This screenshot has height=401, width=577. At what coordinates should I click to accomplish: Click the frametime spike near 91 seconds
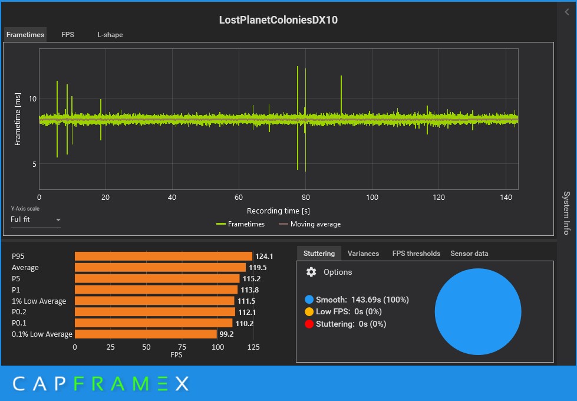pyautogui.click(x=341, y=94)
